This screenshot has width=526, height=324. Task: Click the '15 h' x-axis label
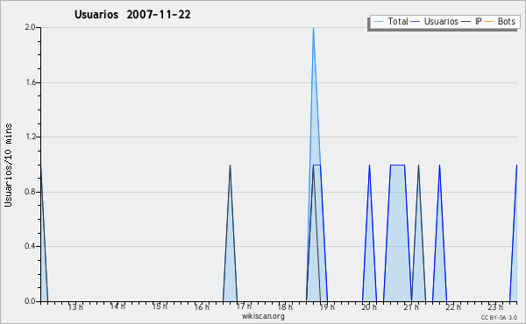click(160, 306)
